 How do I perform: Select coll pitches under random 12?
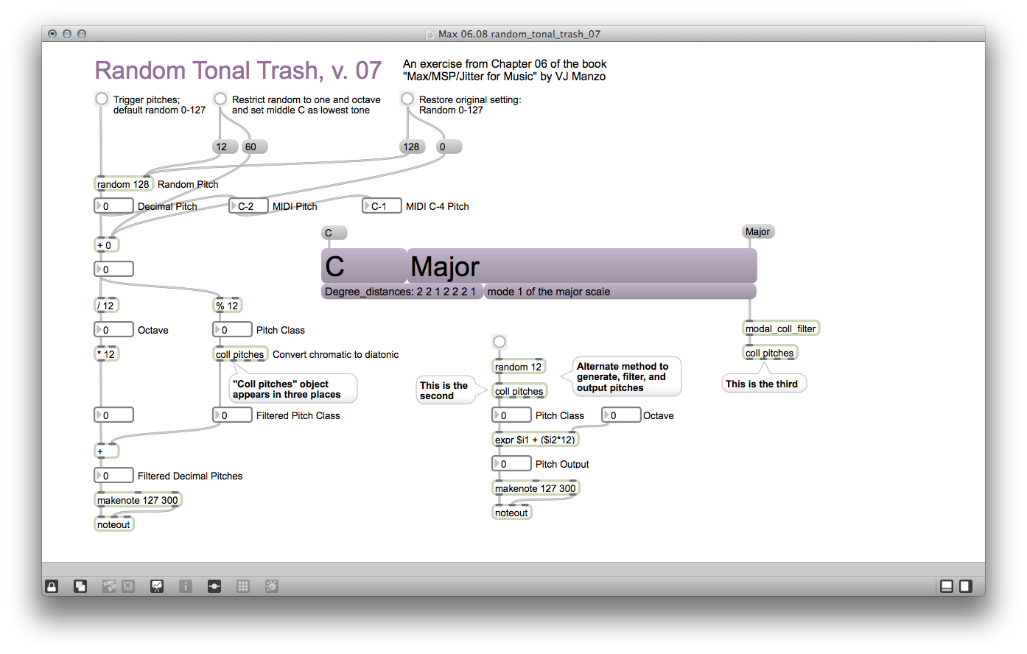(x=519, y=391)
